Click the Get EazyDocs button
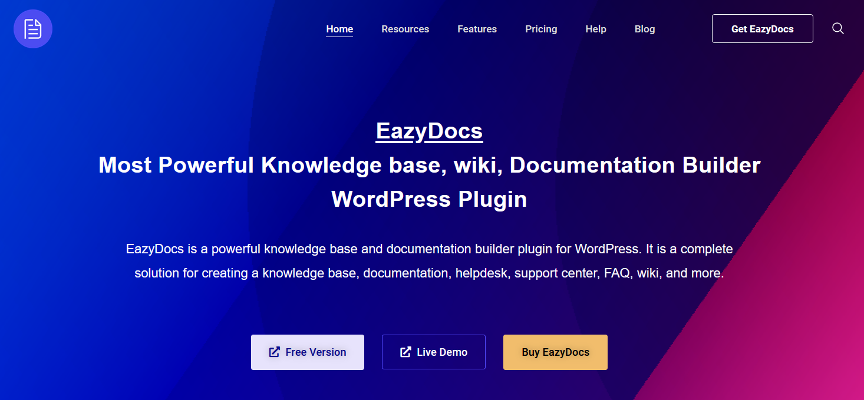Screen dimensions: 864x400 click(x=762, y=28)
